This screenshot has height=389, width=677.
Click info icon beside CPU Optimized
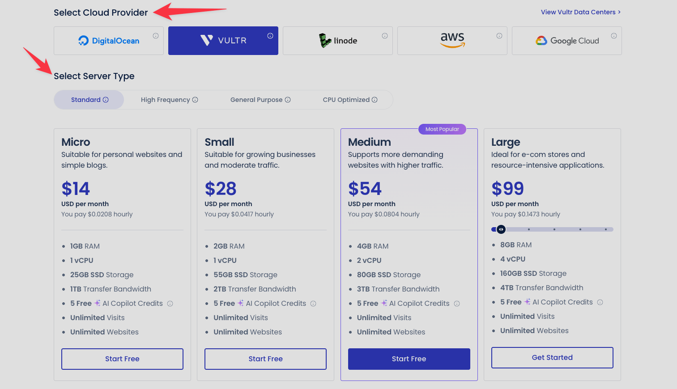(x=375, y=100)
